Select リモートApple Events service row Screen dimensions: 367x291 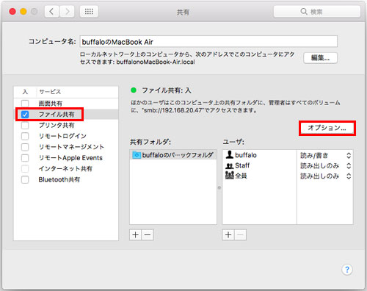pos(66,158)
